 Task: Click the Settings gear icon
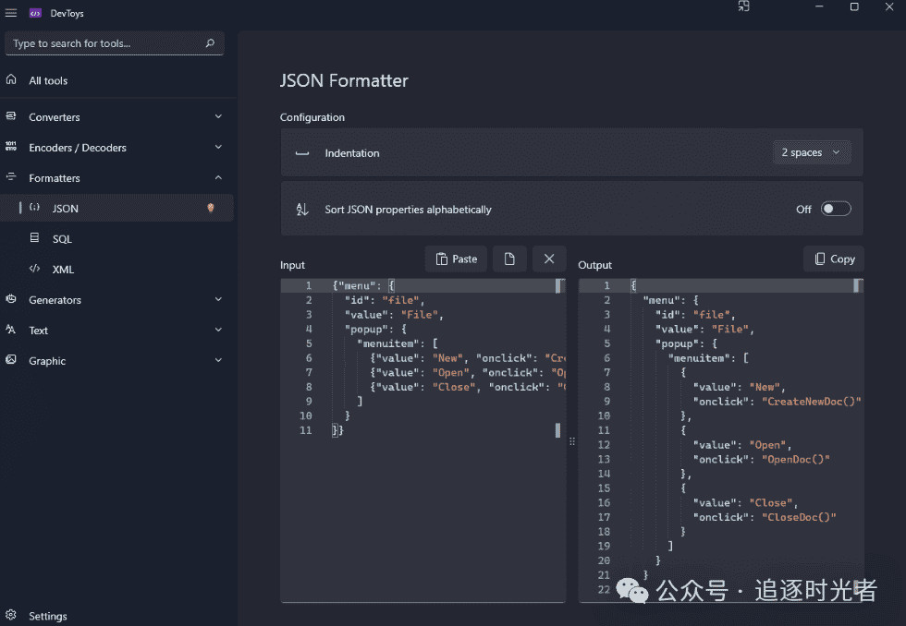click(11, 616)
